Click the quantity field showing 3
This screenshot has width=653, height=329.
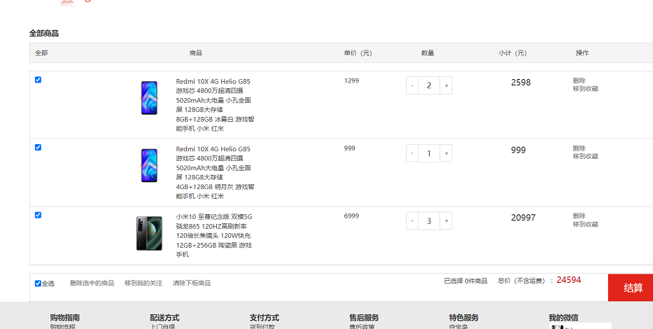point(429,220)
